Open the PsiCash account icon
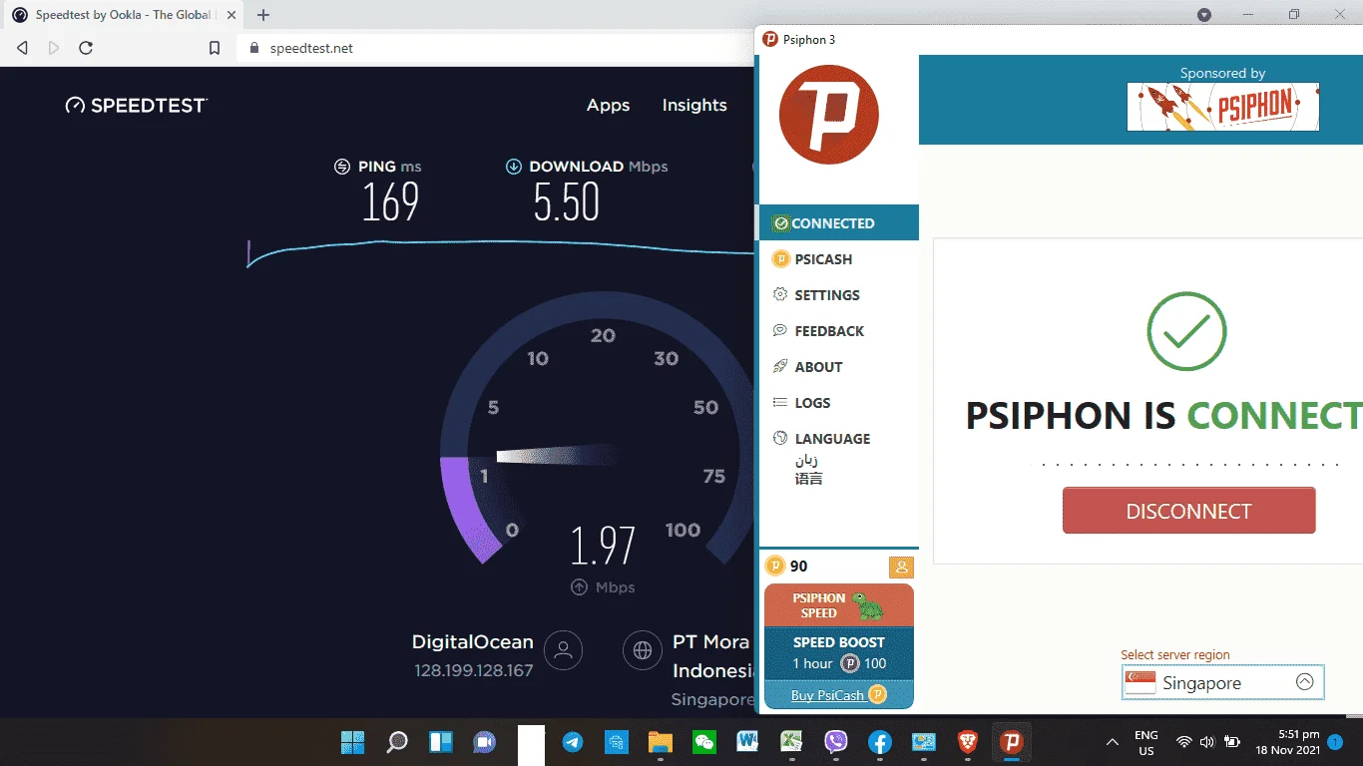The image size is (1363, 766). point(901,567)
